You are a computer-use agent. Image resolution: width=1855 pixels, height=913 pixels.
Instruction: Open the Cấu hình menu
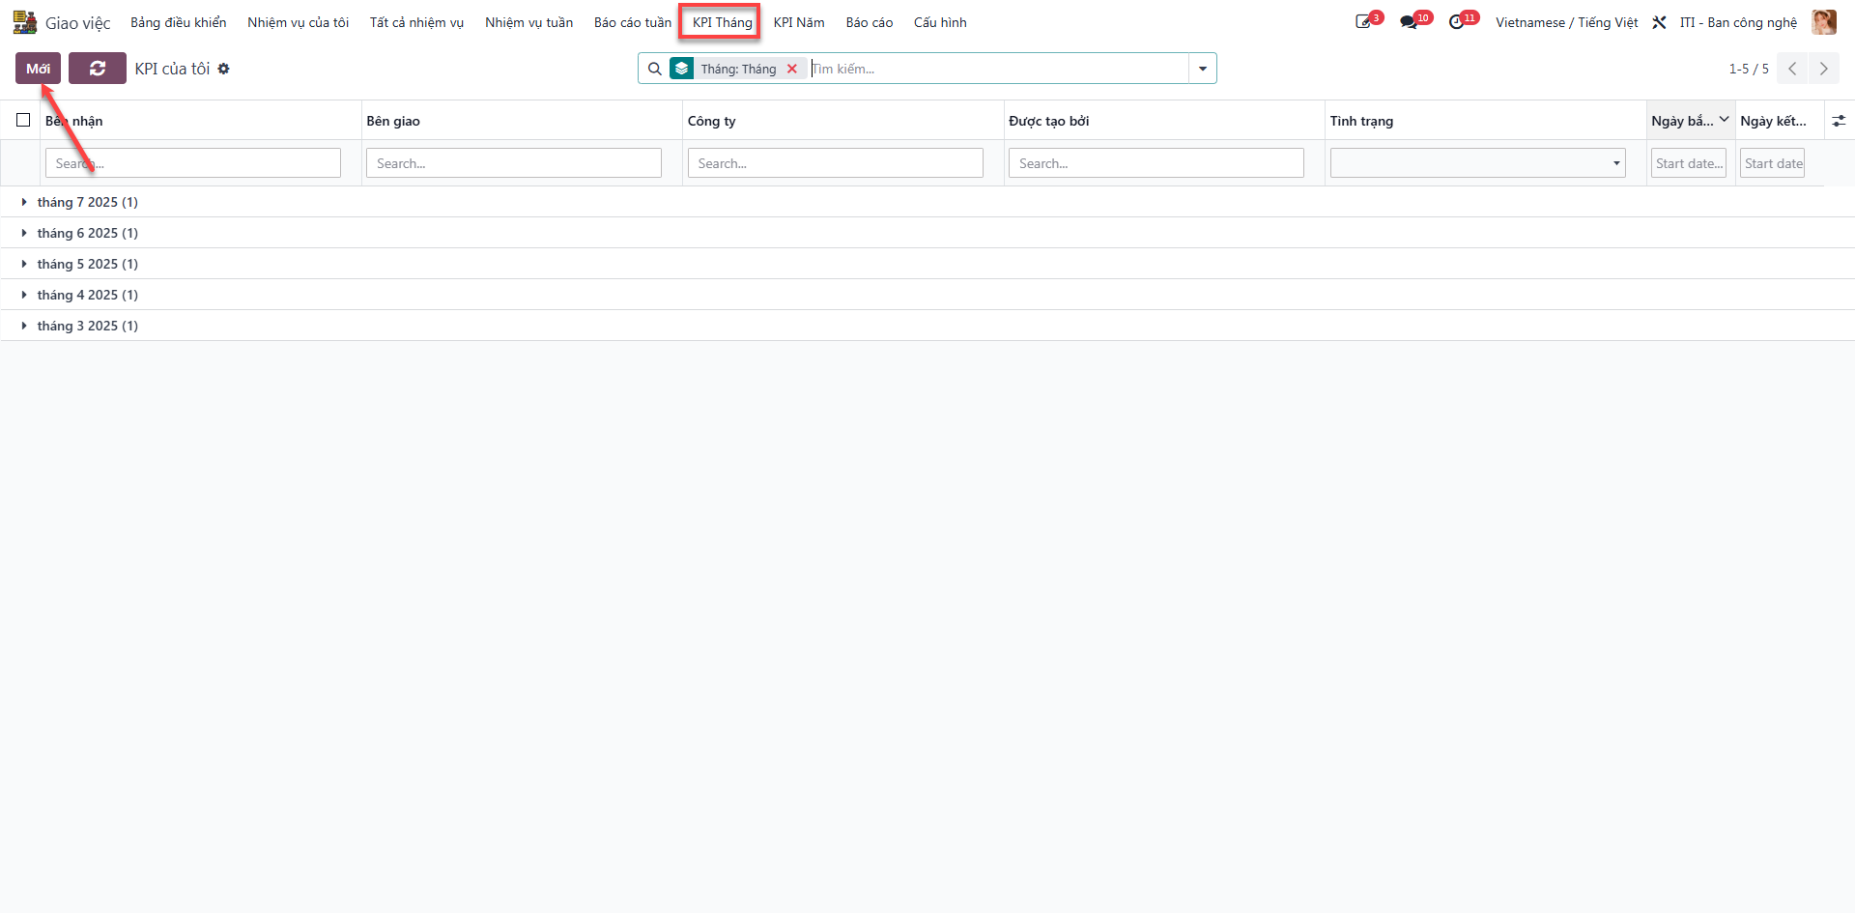[940, 22]
